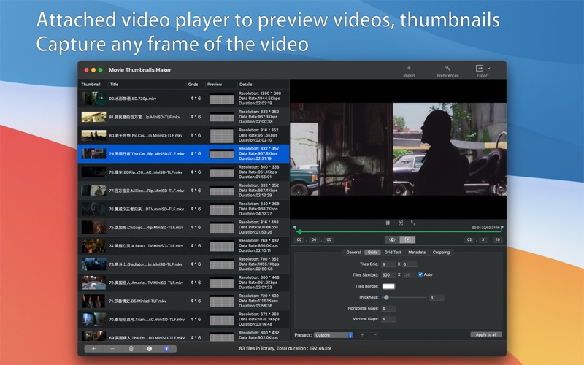Click the start trim marker on timeline

295,228
